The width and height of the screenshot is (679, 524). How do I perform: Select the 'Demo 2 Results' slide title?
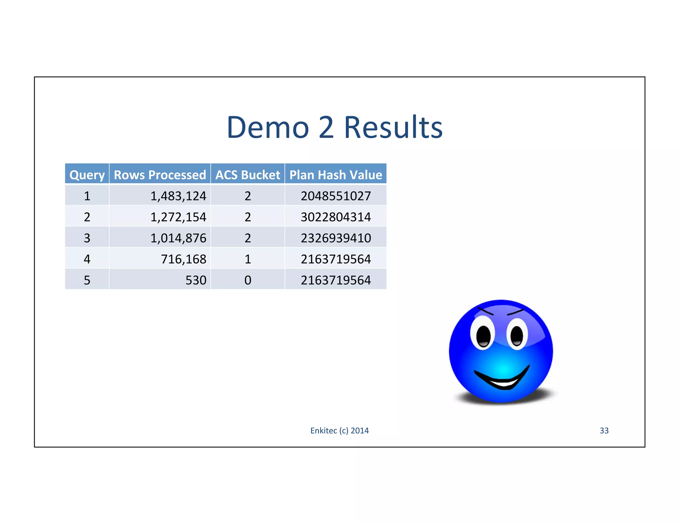coord(335,127)
